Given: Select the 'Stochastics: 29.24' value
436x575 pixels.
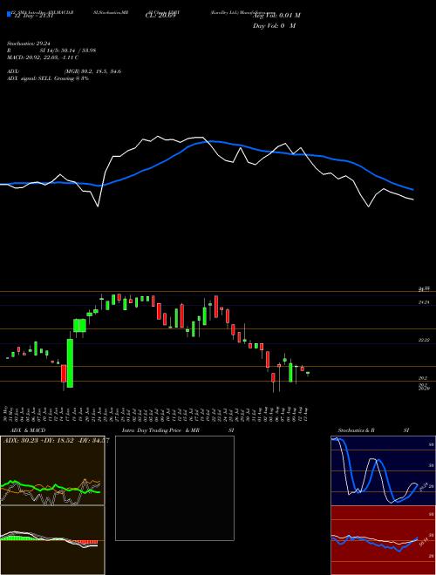Looking at the screenshot, I should click(28, 43).
